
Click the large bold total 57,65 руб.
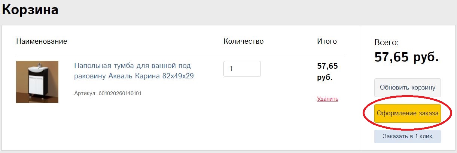406,57
